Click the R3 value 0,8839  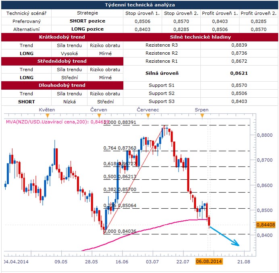[x=239, y=45]
